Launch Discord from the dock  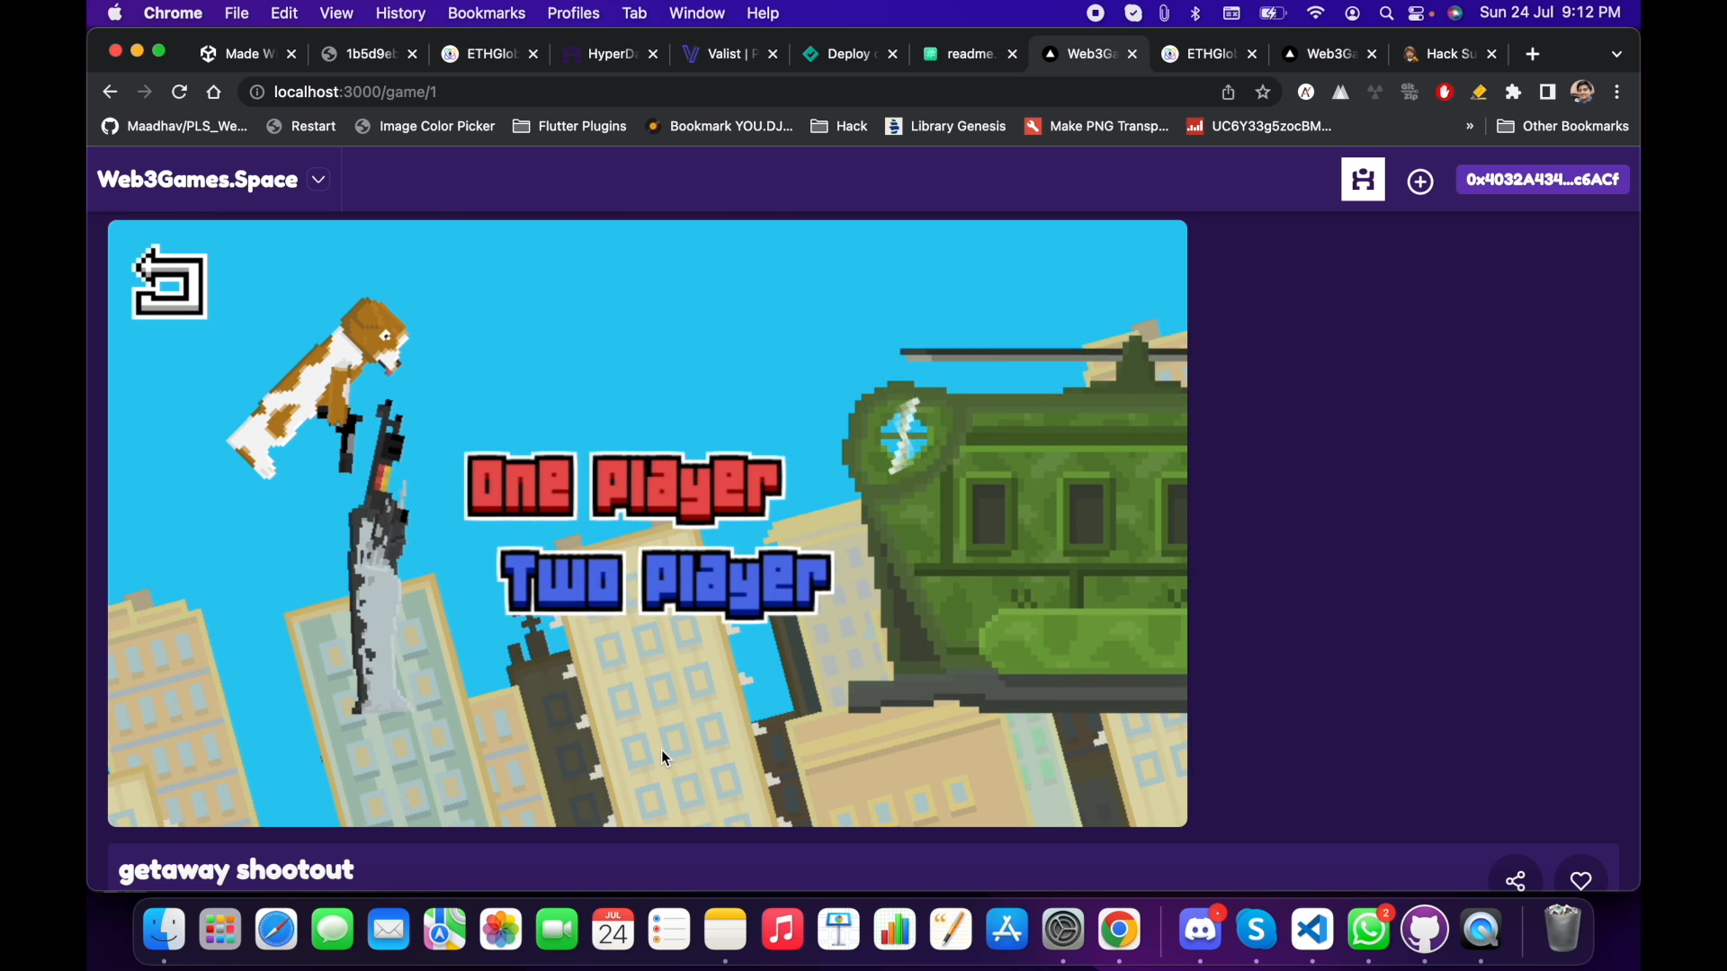(x=1202, y=930)
